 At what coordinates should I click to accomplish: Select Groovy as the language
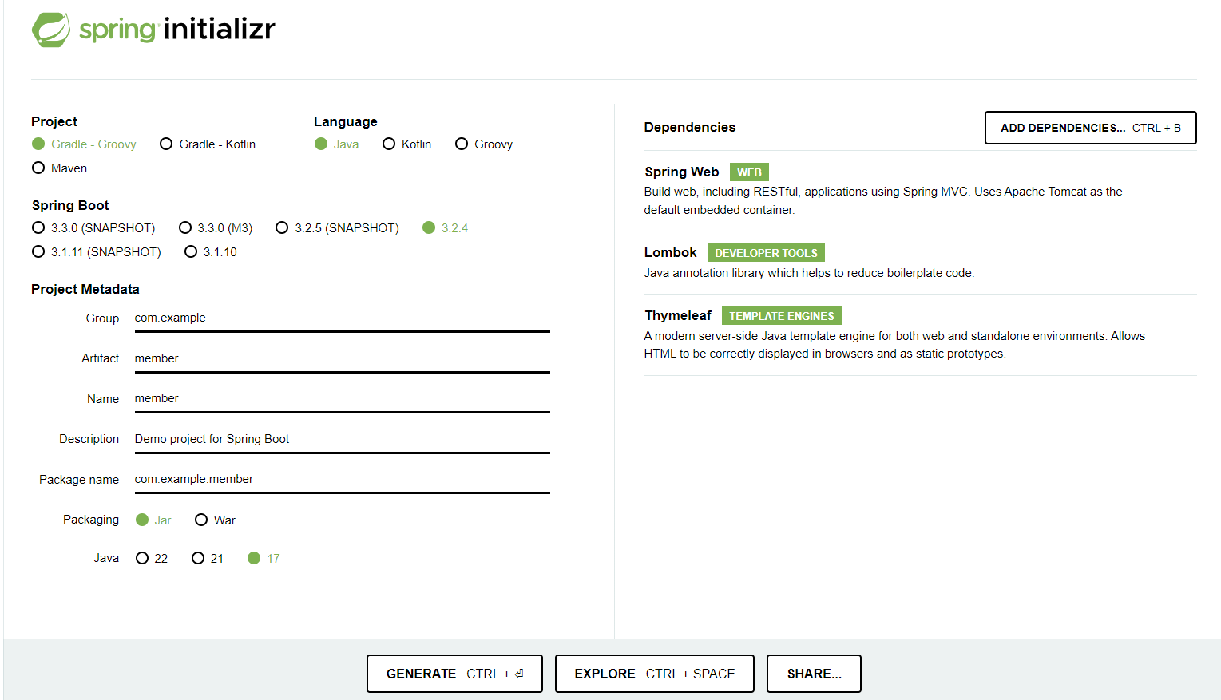tap(484, 144)
